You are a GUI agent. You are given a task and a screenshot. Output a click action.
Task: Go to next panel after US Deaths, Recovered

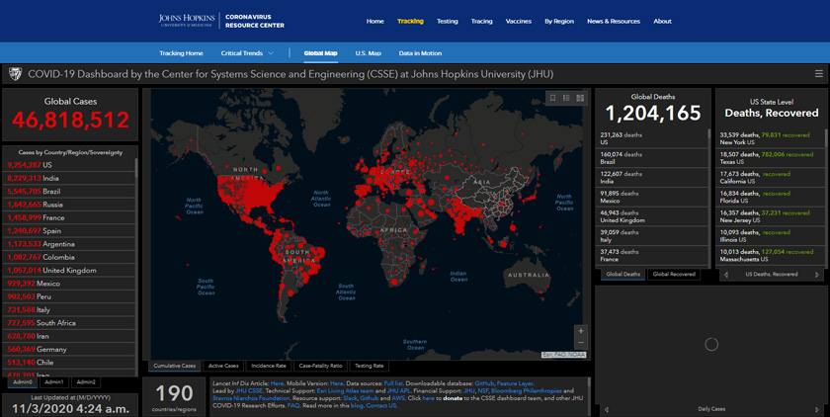(x=816, y=275)
